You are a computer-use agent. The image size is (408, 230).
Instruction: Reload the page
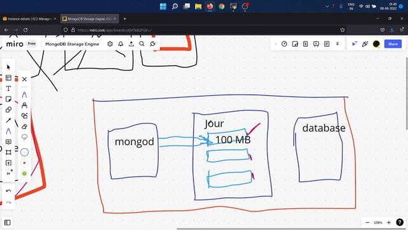pyautogui.click(x=25, y=30)
